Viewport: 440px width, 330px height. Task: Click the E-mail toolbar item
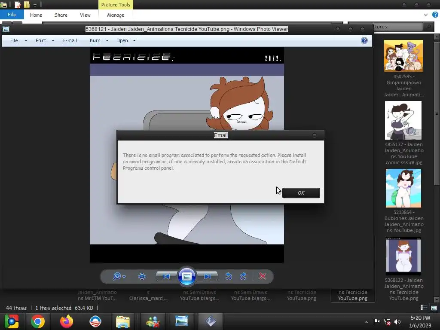pos(70,40)
